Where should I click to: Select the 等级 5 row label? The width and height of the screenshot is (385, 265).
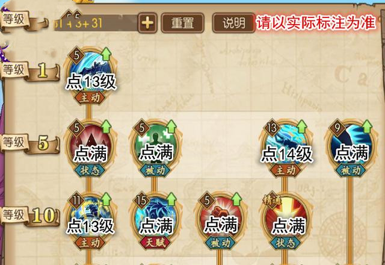pos(30,143)
